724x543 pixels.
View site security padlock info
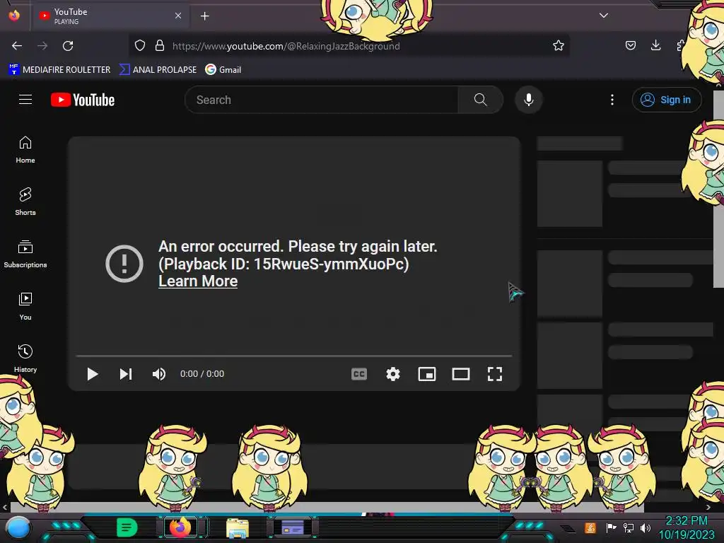(160, 45)
